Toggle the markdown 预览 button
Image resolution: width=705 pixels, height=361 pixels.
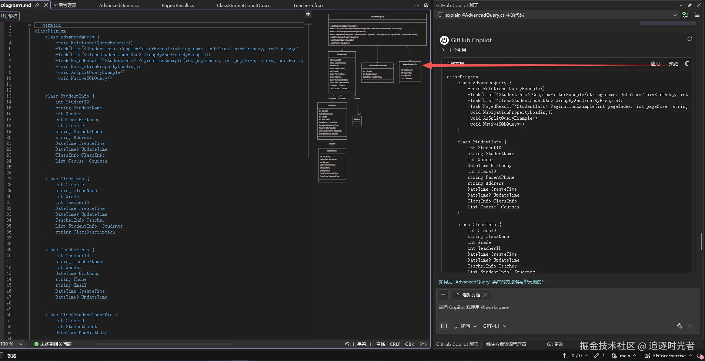(9, 16)
